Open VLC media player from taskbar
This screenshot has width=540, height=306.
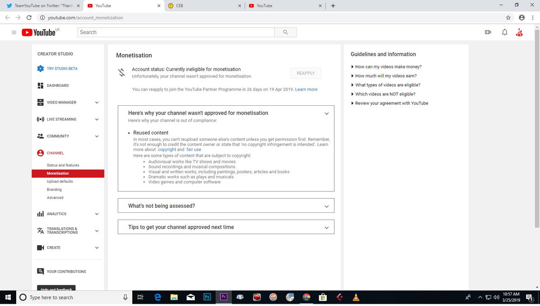(x=356, y=297)
